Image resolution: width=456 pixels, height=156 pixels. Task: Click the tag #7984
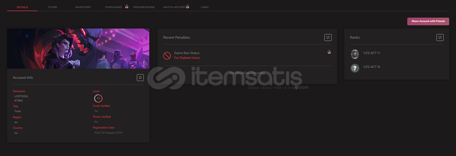pyautogui.click(x=19, y=100)
